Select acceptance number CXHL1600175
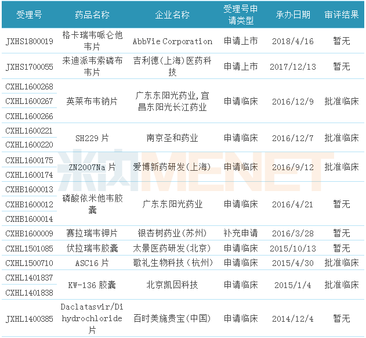 (29, 160)
